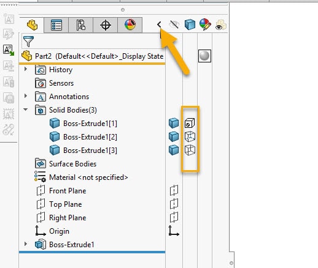Change display mode of Boss-Extrude1[2]
Image resolution: width=318 pixels, height=268 pixels.
pos(190,136)
